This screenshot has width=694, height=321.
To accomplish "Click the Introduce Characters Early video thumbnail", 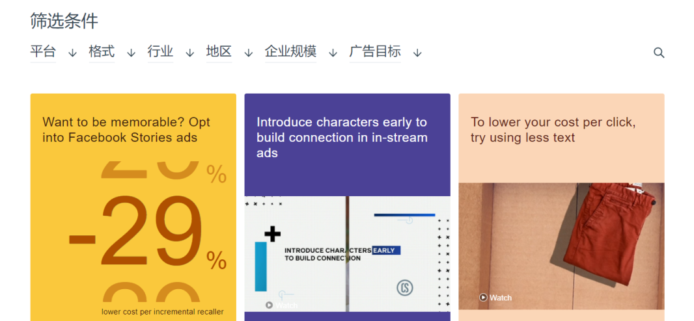I will tap(348, 254).
